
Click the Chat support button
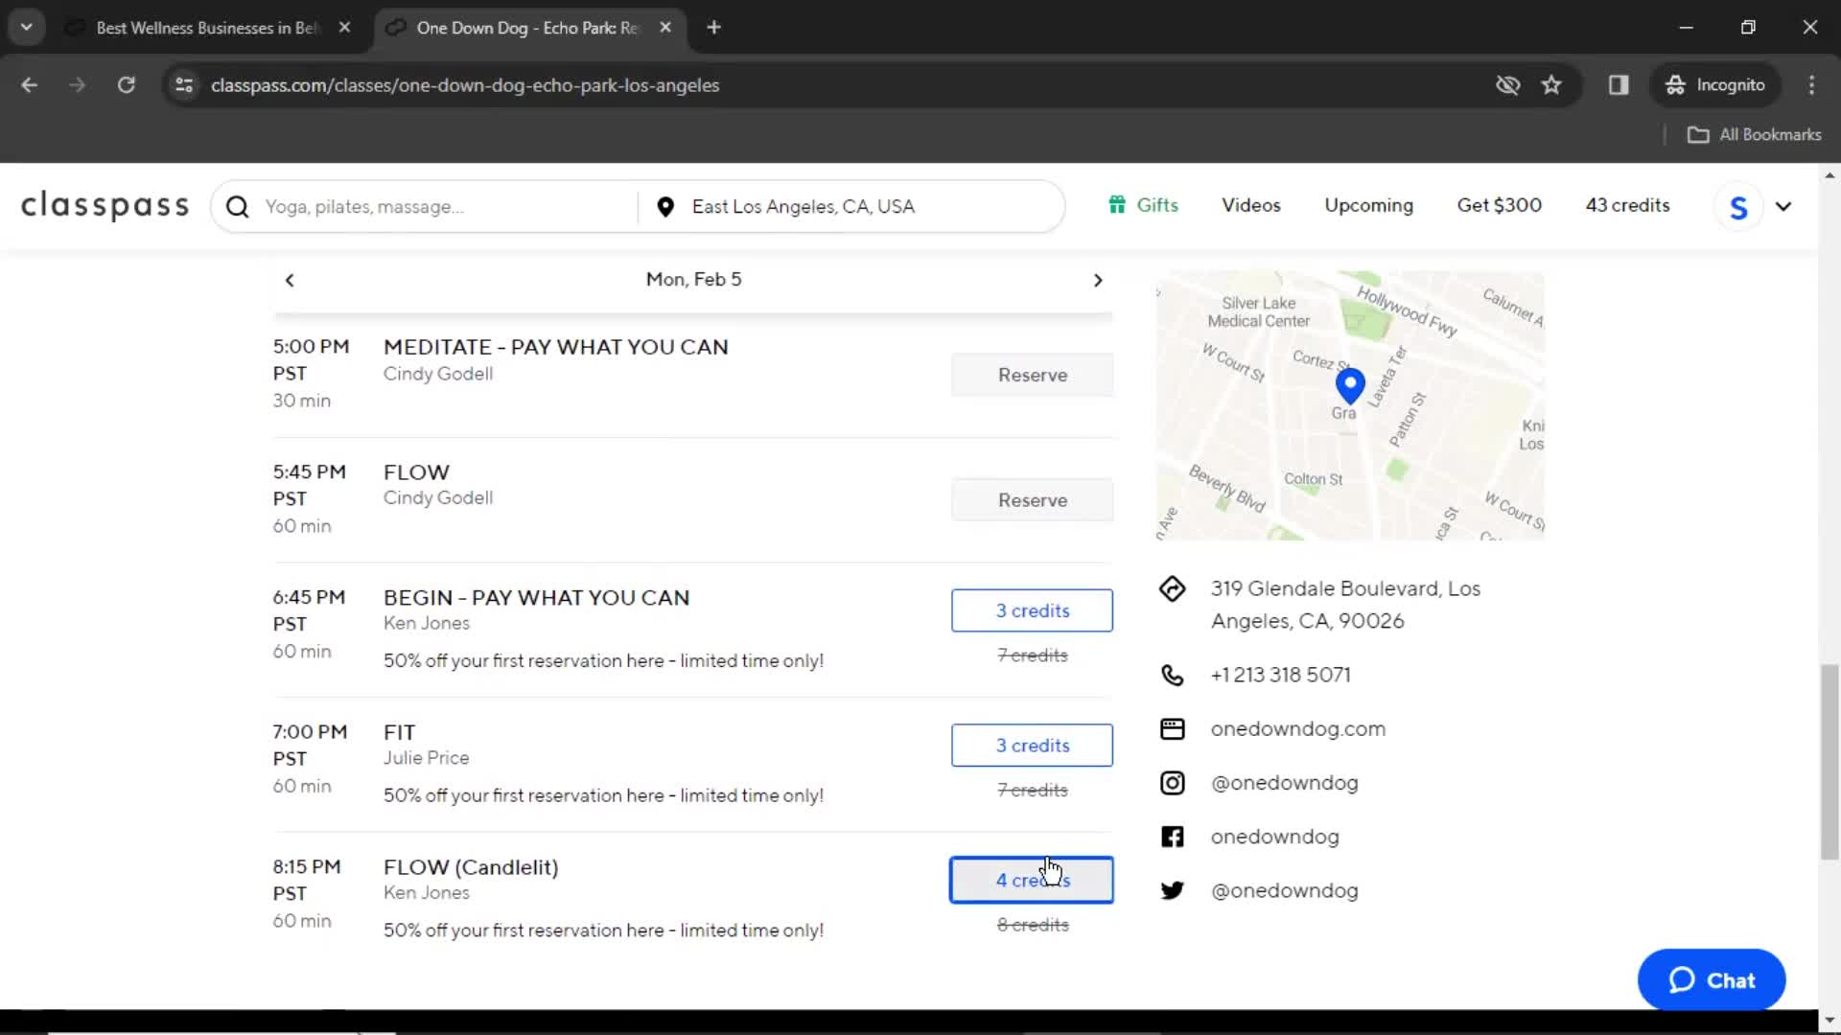[1712, 980]
